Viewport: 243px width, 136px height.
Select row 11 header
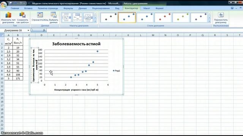tap(2, 82)
